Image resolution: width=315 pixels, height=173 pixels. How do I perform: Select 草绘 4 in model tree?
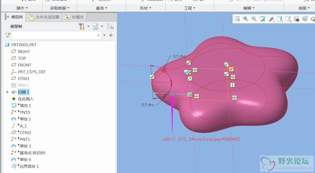point(25,159)
